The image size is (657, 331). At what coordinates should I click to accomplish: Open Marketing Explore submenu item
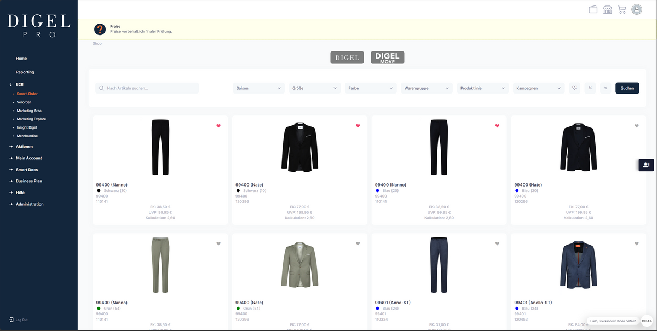[x=31, y=119]
